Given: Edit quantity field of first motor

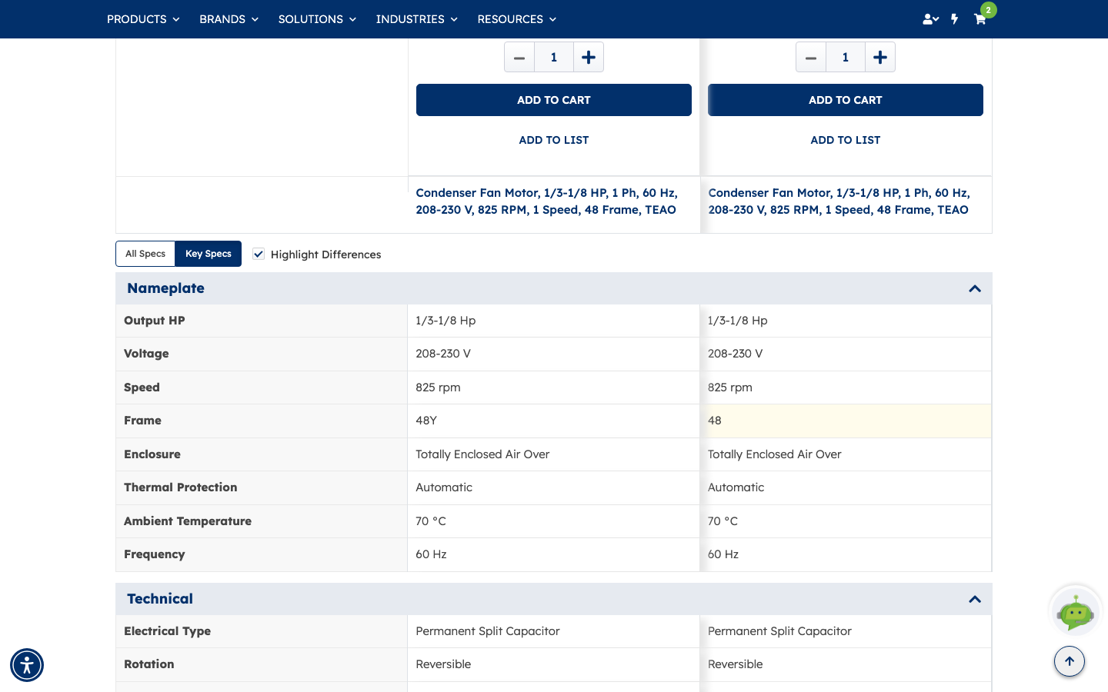Looking at the screenshot, I should (554, 57).
